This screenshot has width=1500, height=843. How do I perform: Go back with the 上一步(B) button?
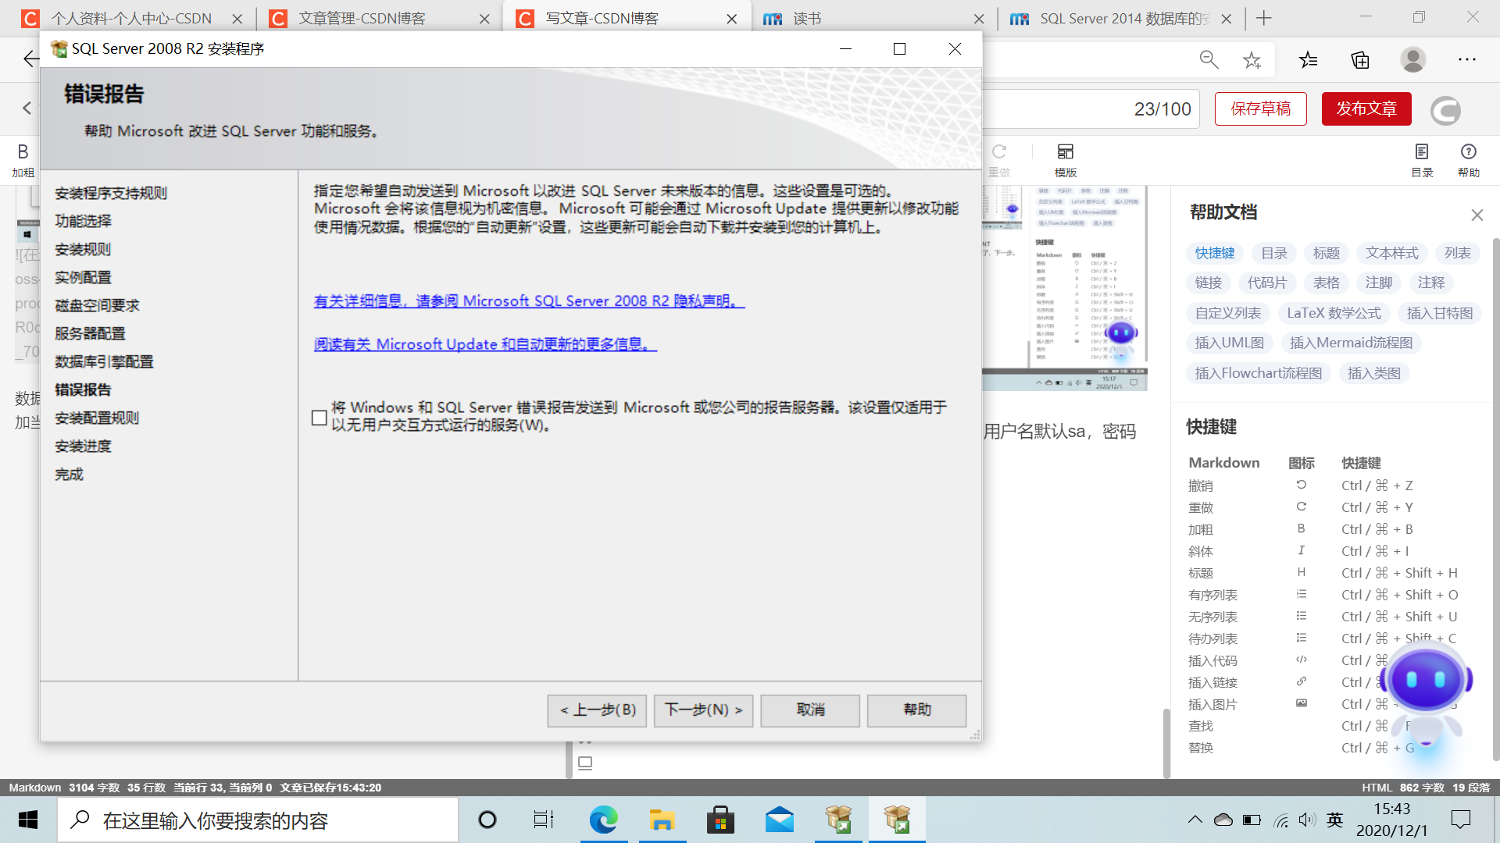click(597, 710)
